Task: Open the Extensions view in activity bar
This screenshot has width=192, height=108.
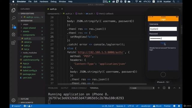Action: pos(13,43)
